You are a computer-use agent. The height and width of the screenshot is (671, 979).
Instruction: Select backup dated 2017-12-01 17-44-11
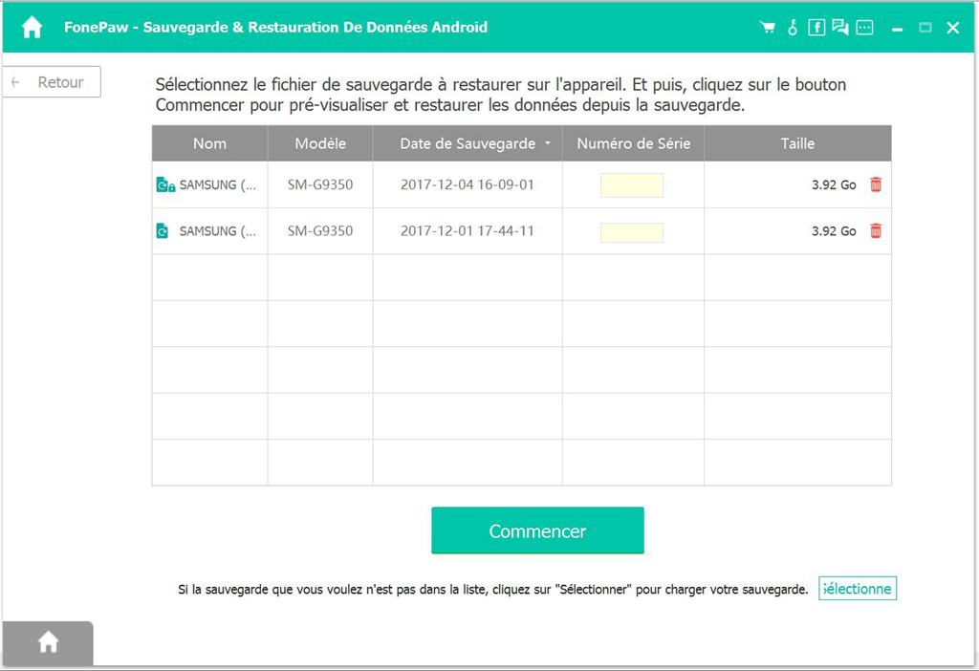pyautogui.click(x=467, y=231)
